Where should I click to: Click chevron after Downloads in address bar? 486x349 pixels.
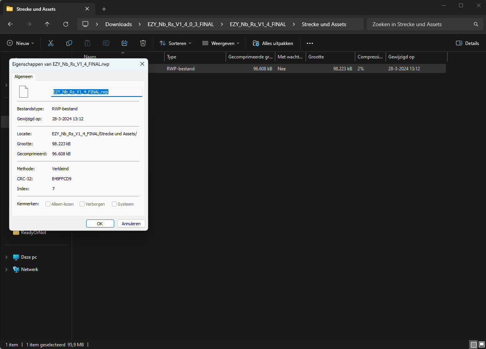pyautogui.click(x=140, y=24)
